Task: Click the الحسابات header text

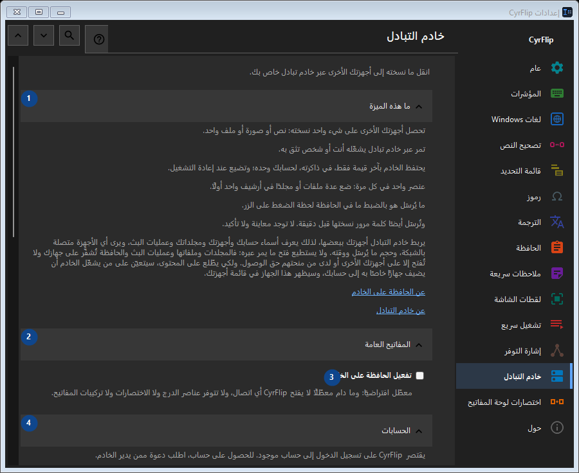Action: 396,431
